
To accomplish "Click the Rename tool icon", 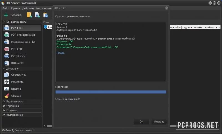I will (x=7, y=89).
